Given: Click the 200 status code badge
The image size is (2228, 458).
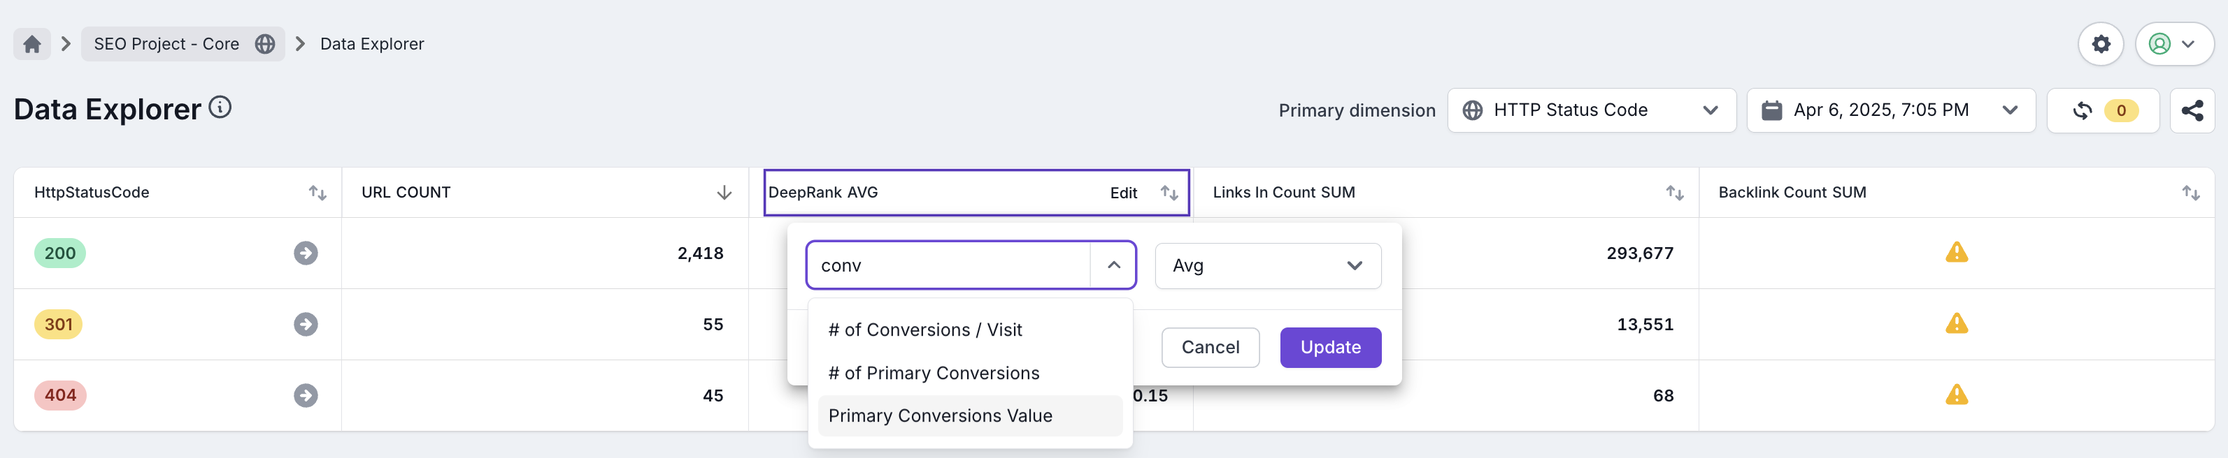Looking at the screenshot, I should (x=59, y=253).
